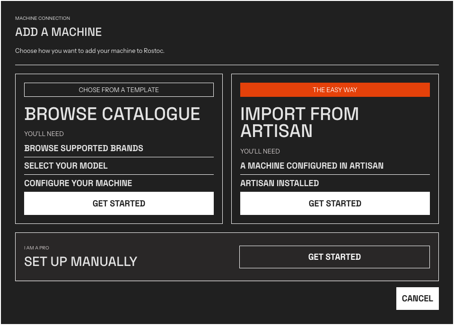Click Get Started for Set Up Manually
This screenshot has width=454, height=325.
point(334,257)
